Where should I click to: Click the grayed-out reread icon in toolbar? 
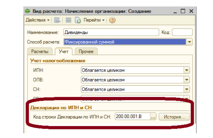point(68,20)
